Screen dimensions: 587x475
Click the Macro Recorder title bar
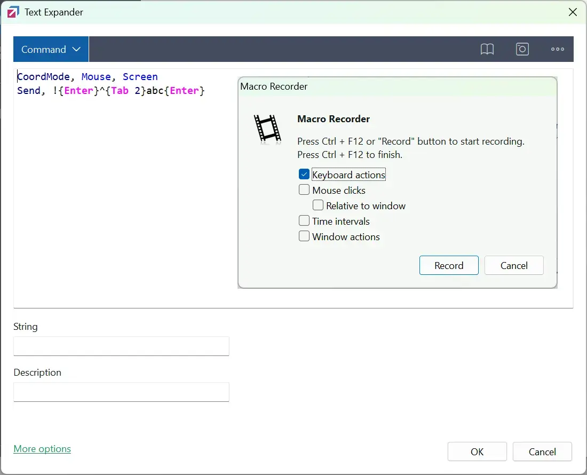click(x=398, y=86)
